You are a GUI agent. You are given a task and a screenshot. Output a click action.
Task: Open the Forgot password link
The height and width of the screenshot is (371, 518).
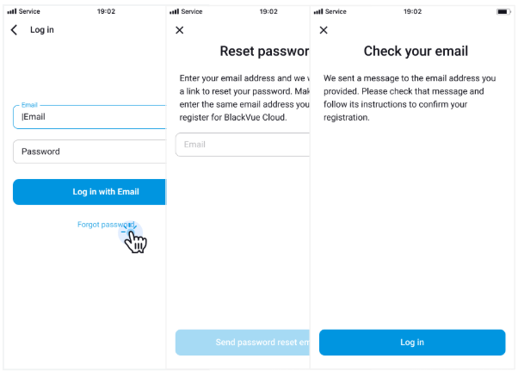[x=105, y=225]
